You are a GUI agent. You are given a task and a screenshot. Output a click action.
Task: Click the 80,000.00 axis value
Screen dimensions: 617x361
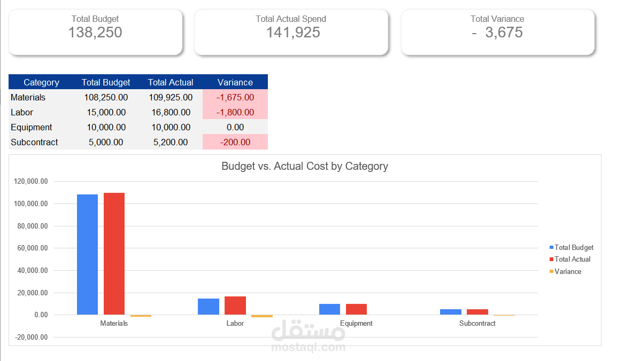33,226
